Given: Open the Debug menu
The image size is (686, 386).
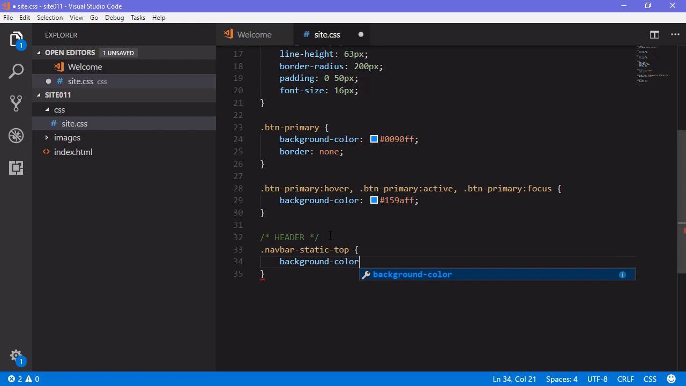Looking at the screenshot, I should click(115, 17).
